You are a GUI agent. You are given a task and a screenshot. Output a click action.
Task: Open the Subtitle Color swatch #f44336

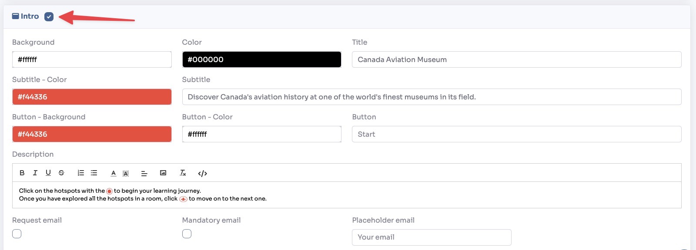point(92,97)
